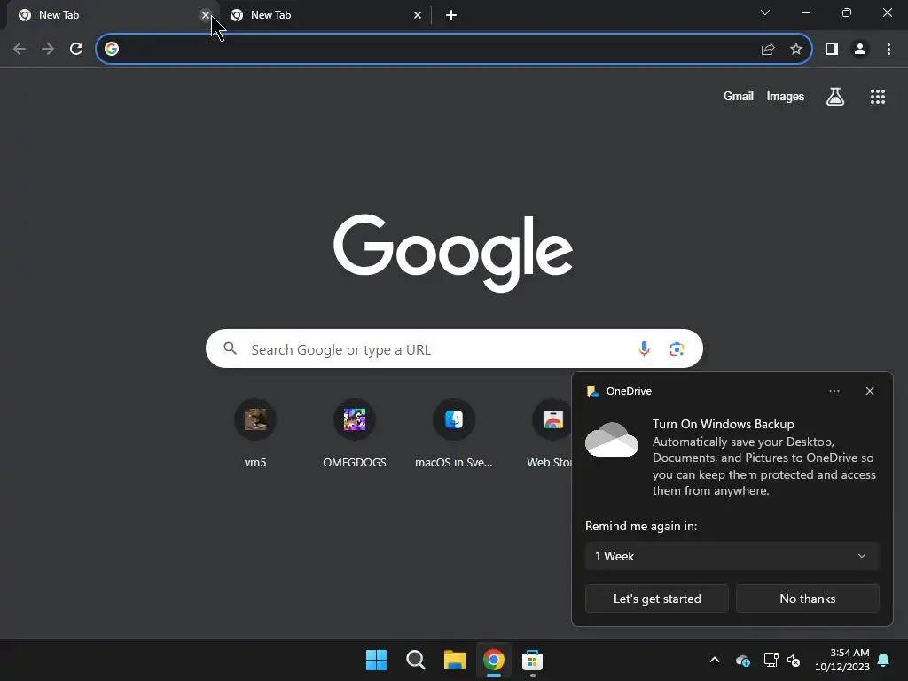The image size is (908, 681).
Task: Click the network tray icon
Action: 771,660
